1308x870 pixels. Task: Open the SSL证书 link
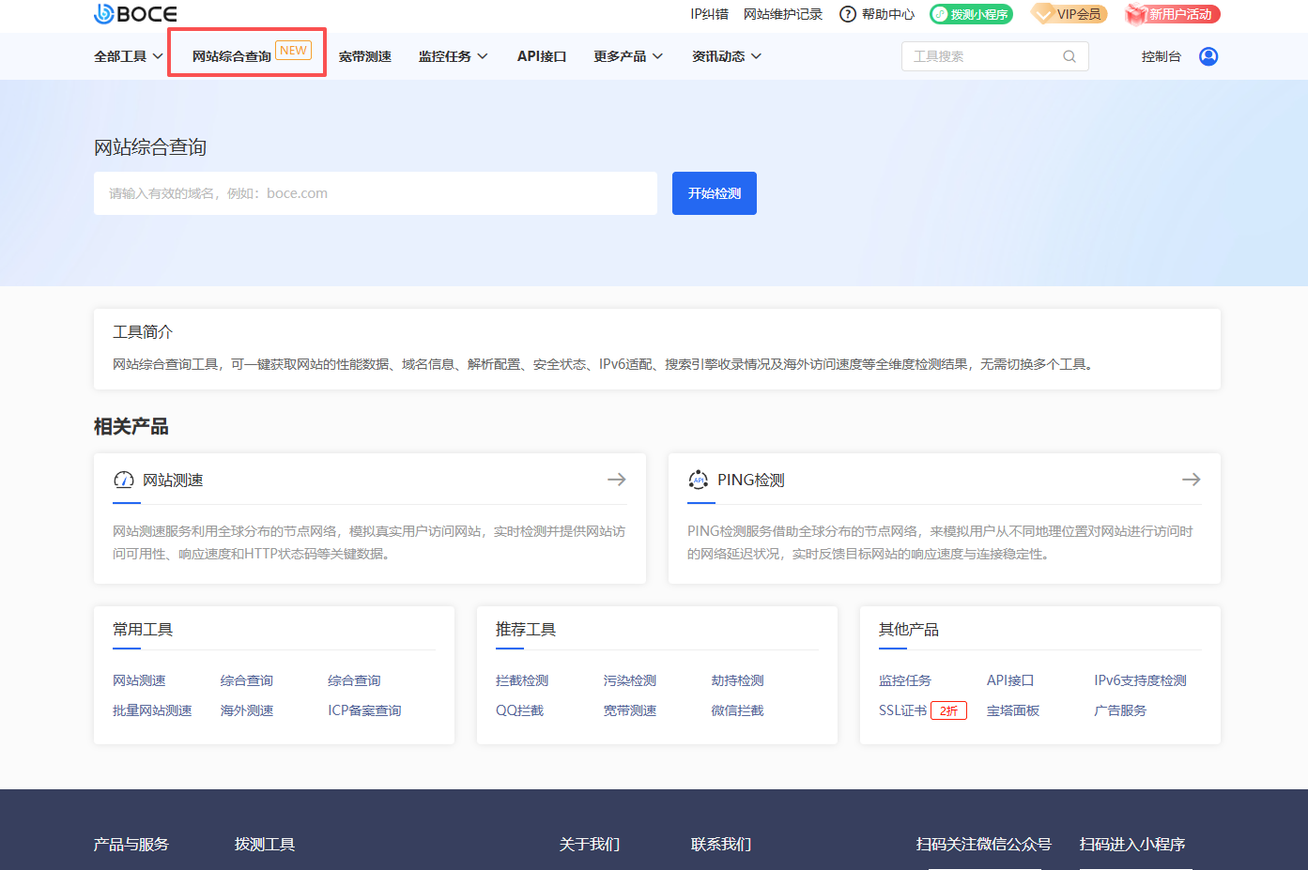coord(902,710)
